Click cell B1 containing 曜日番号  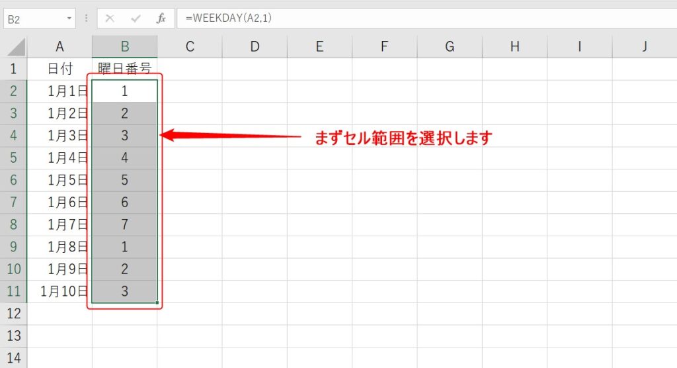pos(125,69)
